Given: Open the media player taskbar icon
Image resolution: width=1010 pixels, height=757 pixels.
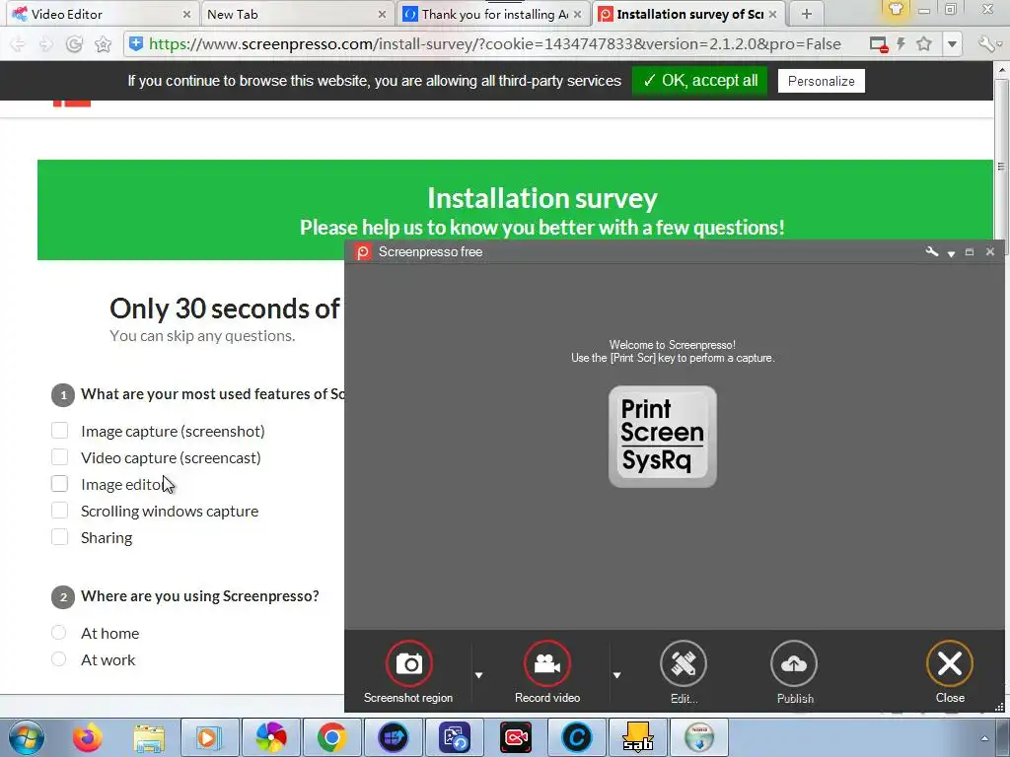Looking at the screenshot, I should tap(209, 737).
